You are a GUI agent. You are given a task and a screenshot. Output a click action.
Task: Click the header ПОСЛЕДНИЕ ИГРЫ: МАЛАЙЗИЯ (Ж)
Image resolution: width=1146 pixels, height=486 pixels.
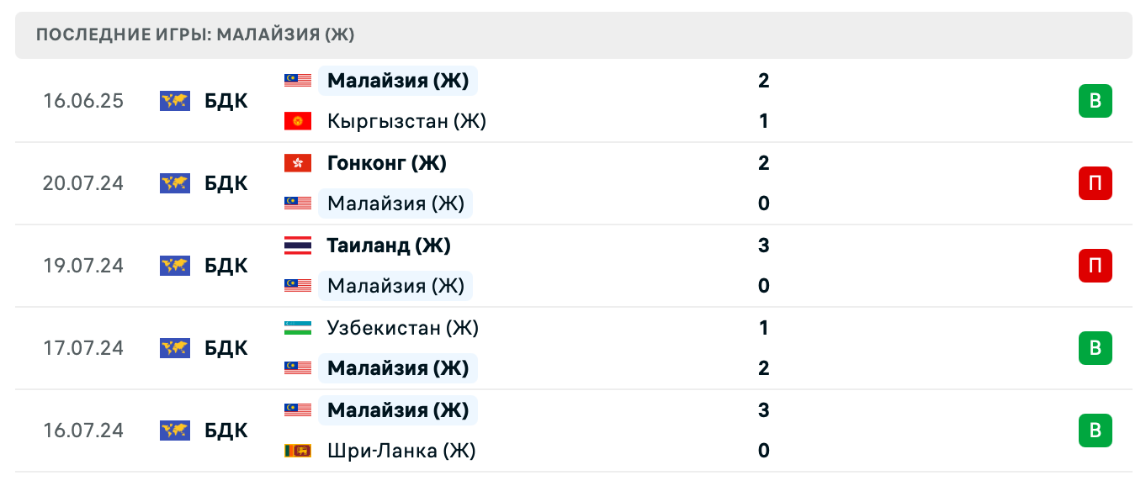pos(194,35)
